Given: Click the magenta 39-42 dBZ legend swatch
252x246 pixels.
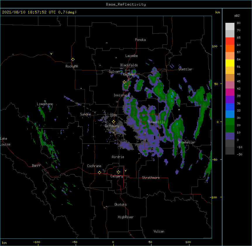Looking at the screenshot, I should [230, 92].
